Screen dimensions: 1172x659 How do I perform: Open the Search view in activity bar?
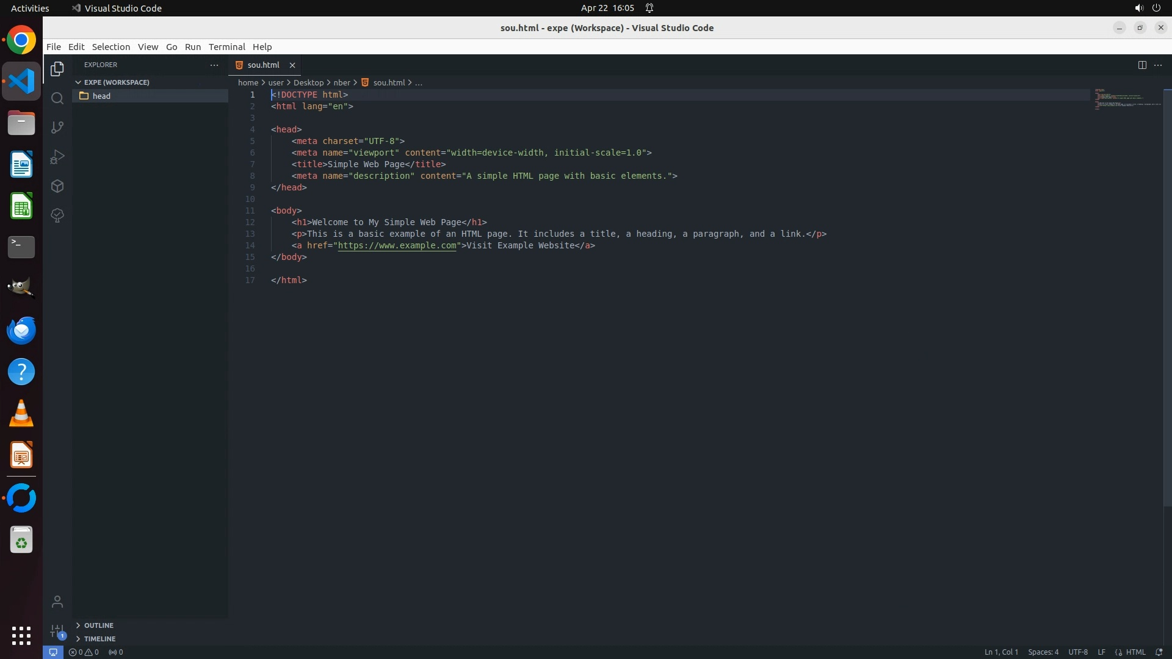(x=57, y=98)
